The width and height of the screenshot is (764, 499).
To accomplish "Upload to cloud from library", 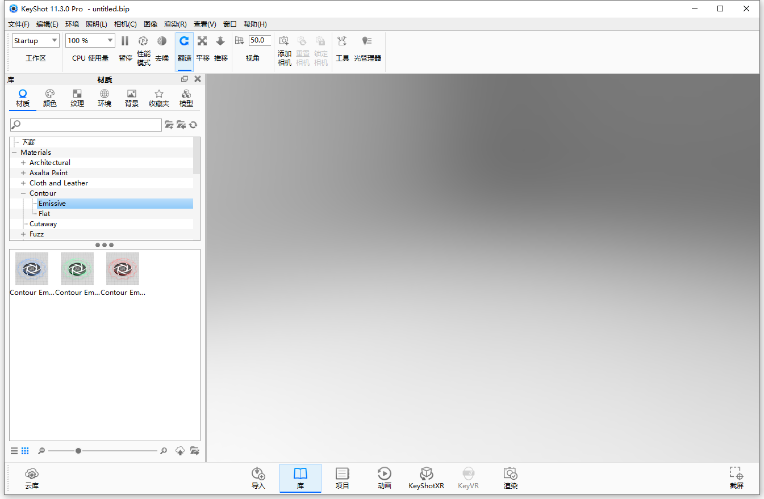I will [x=180, y=451].
